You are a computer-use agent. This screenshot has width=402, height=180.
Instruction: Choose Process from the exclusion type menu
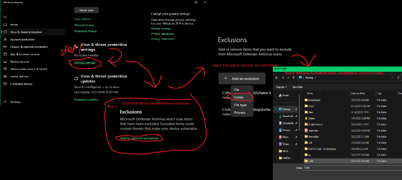point(240,113)
